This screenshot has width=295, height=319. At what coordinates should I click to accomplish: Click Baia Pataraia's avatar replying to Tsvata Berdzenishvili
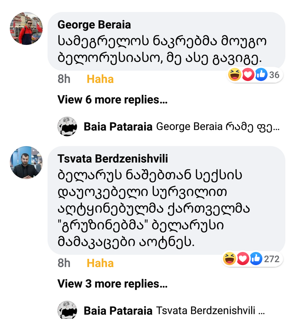[x=67, y=310]
